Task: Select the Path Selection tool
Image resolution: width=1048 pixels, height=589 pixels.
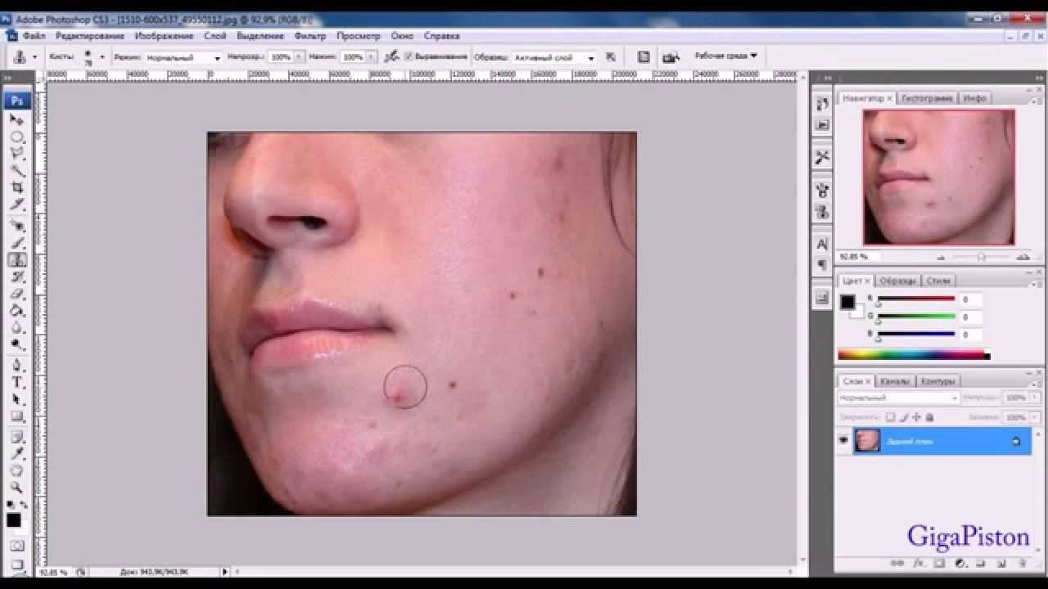Action: 17,400
